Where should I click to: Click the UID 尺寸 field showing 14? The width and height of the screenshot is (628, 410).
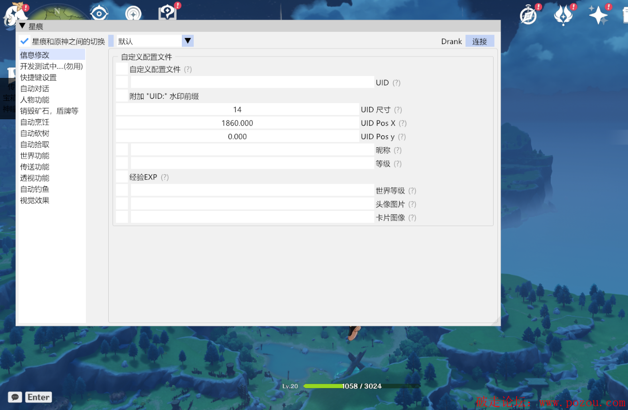(237, 109)
